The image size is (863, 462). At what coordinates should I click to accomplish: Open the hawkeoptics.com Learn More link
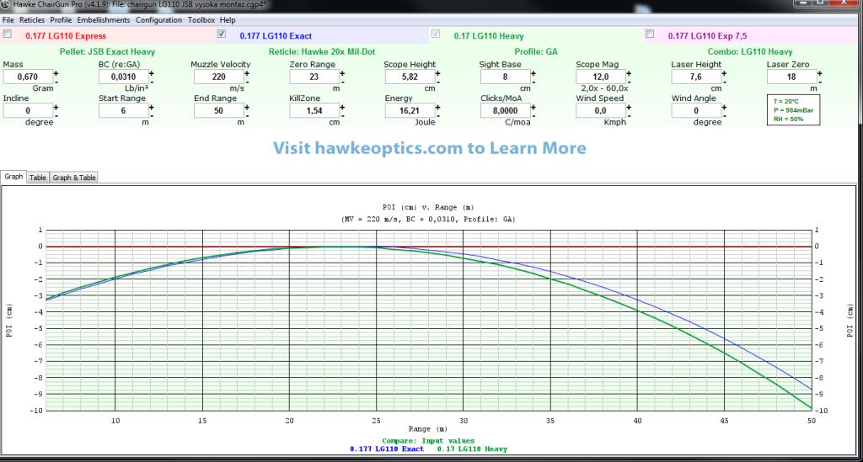click(430, 148)
